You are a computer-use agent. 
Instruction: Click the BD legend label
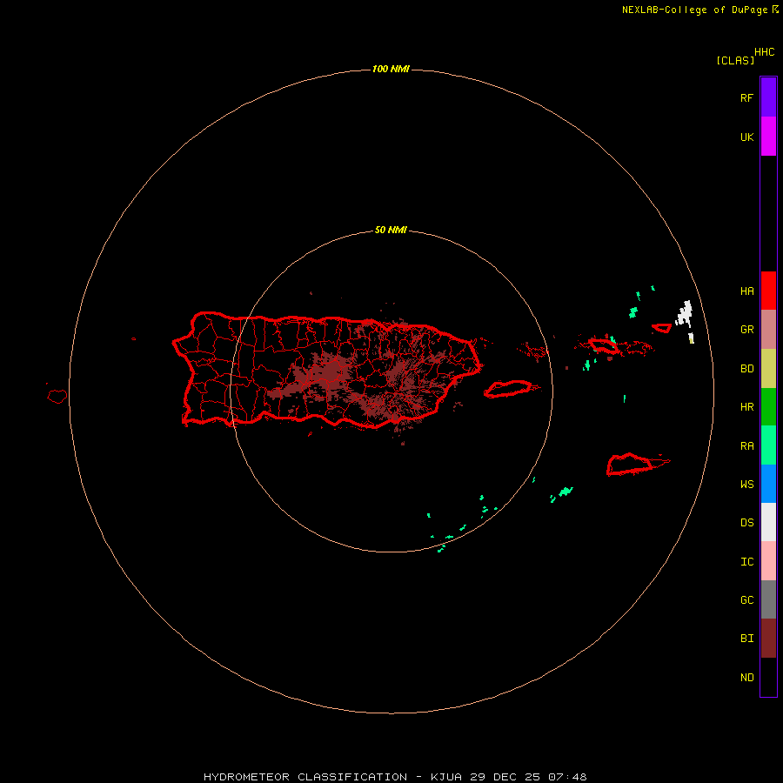tap(746, 369)
